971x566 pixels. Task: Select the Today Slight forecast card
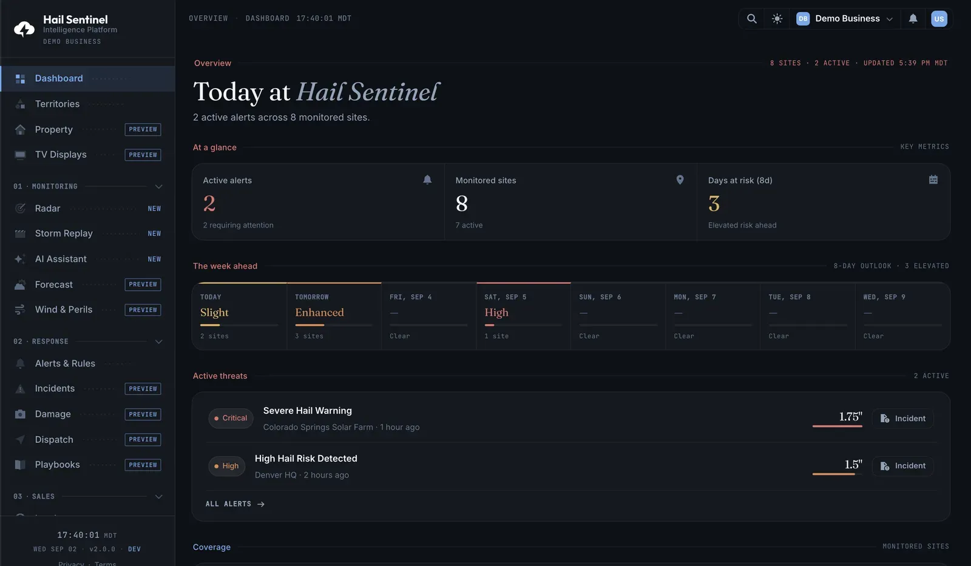tap(239, 316)
